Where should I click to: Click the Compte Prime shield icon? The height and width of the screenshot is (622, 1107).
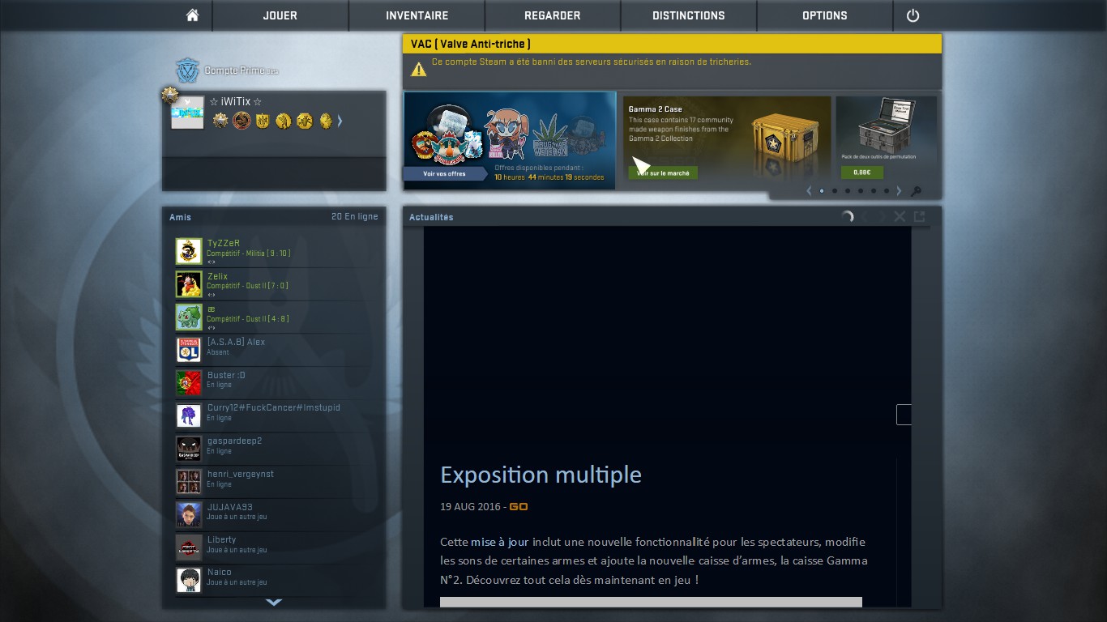point(188,70)
